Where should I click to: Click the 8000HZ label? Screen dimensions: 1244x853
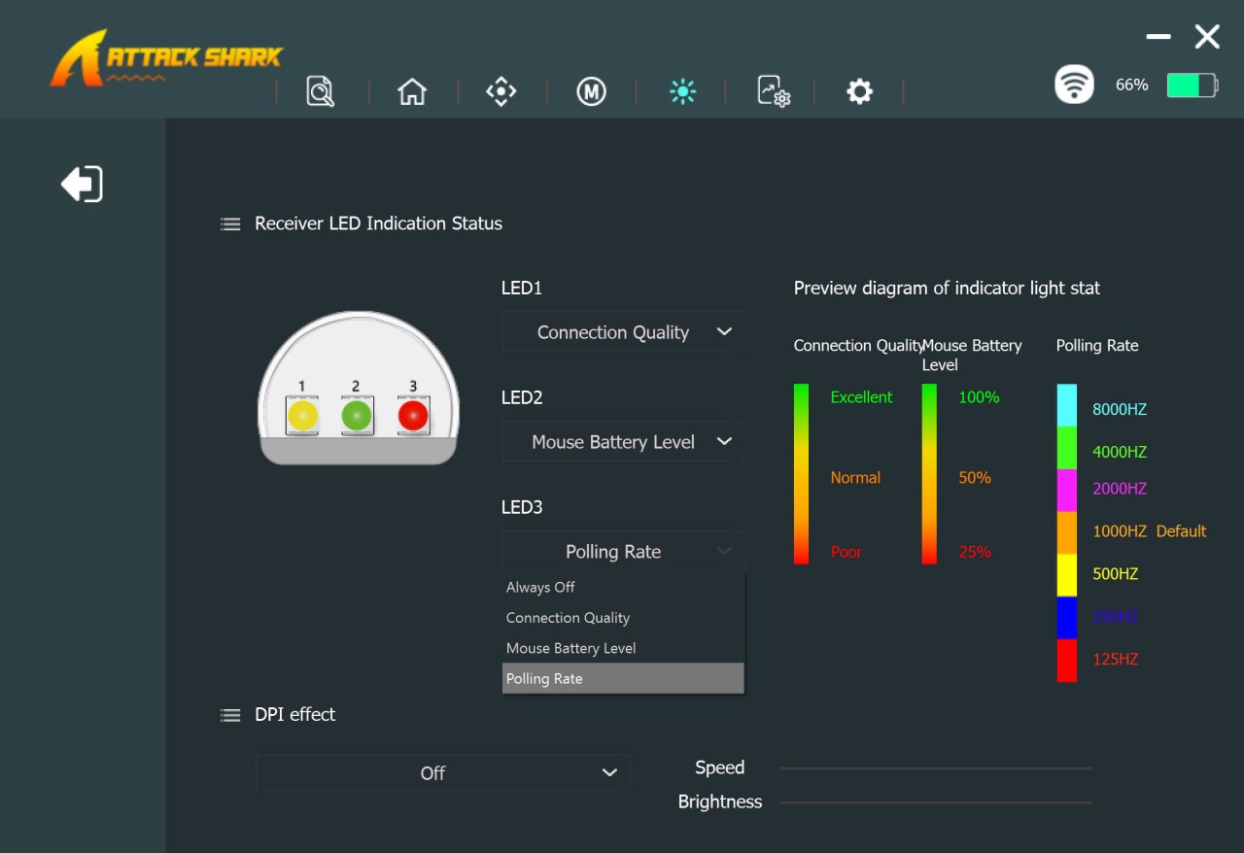coord(1120,410)
